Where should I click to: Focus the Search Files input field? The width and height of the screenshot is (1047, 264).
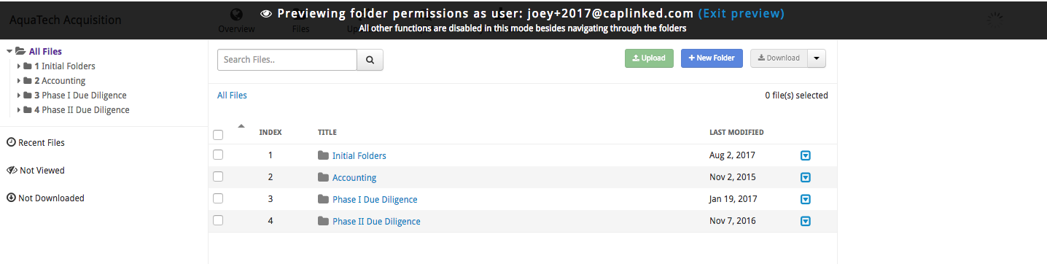tap(287, 60)
